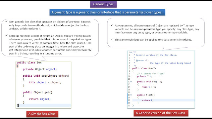
Task: Click the "public Object get()" code line
Action: (37, 92)
